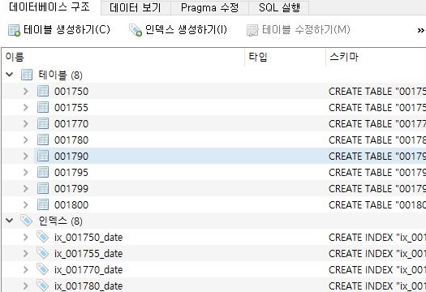Image resolution: width=426 pixels, height=292 pixels.
Task: Collapse the 인덱스 (8) group
Action: (10, 221)
